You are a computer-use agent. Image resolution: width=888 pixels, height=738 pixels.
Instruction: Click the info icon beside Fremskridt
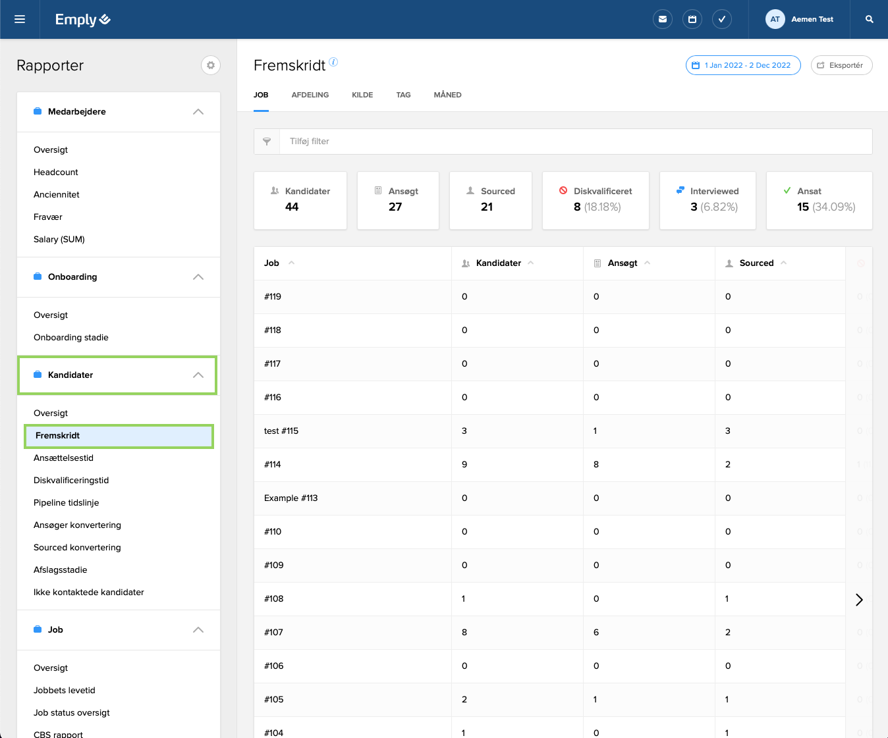(333, 62)
